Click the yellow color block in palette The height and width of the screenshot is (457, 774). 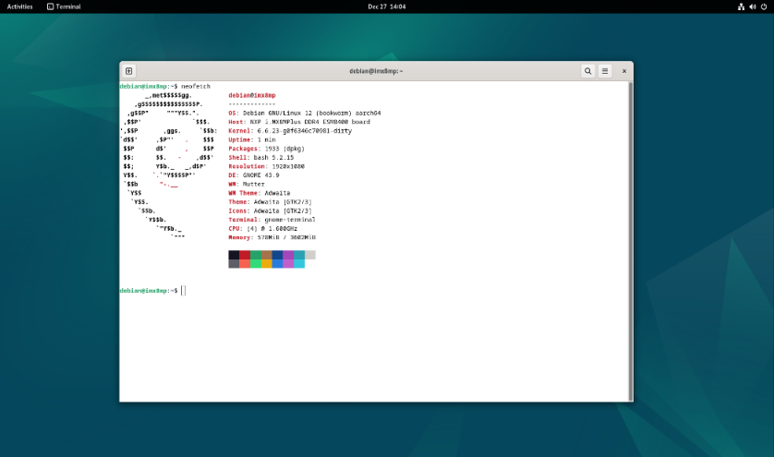(x=267, y=263)
